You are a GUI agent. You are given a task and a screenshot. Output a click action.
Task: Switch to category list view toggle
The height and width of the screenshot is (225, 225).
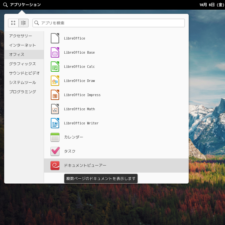23,23
